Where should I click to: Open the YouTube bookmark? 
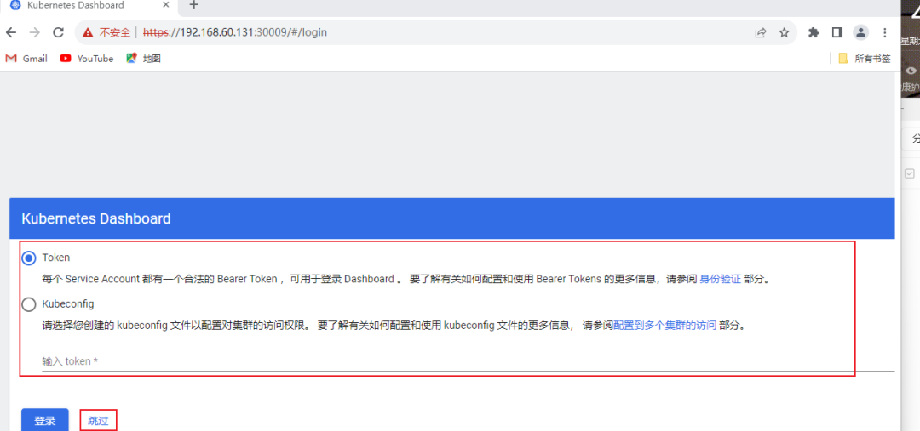[87, 59]
